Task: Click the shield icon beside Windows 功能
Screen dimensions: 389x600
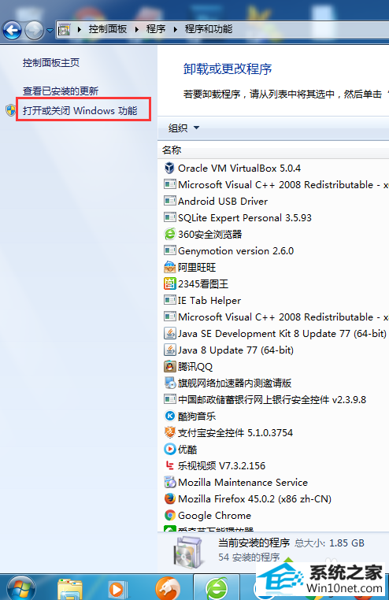Action: [11, 110]
